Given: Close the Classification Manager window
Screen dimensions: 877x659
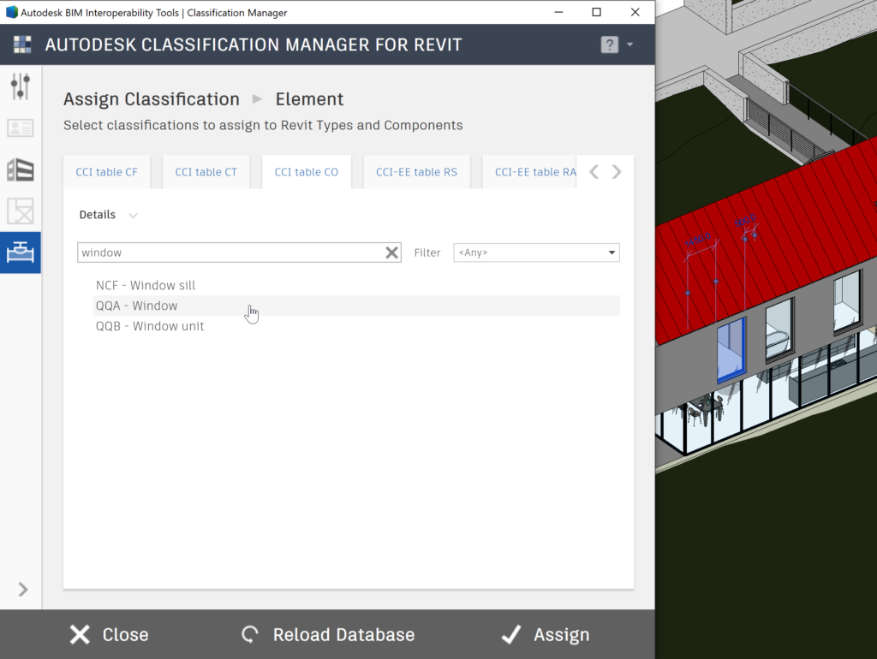Looking at the screenshot, I should point(635,12).
